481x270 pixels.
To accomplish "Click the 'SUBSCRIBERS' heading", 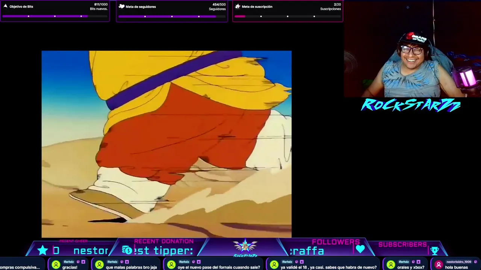I will (402, 244).
